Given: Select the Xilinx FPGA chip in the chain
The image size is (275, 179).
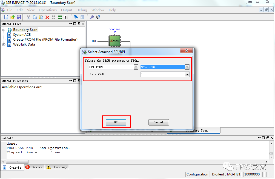Looking at the screenshot, I should click(x=115, y=41).
